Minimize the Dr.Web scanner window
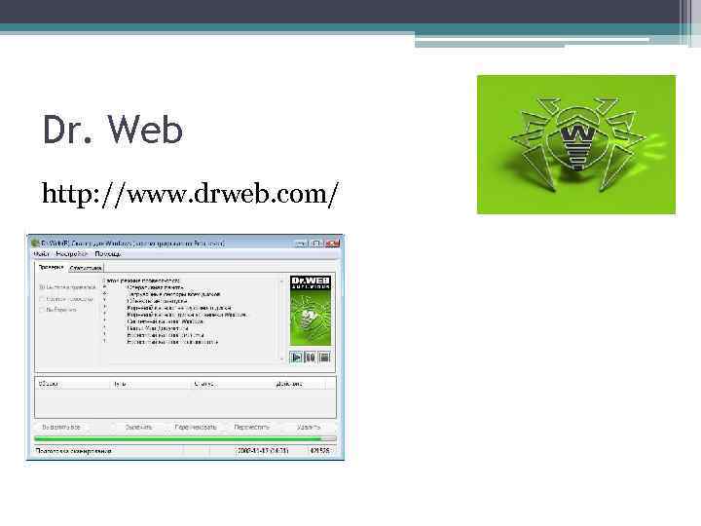 pyautogui.click(x=301, y=244)
